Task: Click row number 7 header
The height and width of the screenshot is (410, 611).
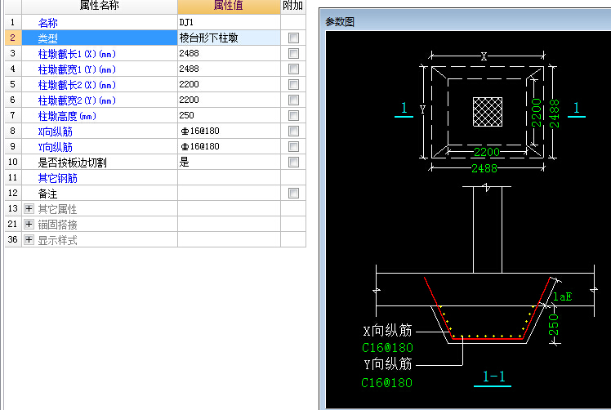Action: pyautogui.click(x=13, y=116)
